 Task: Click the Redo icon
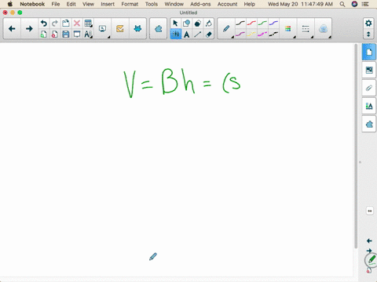54,23
